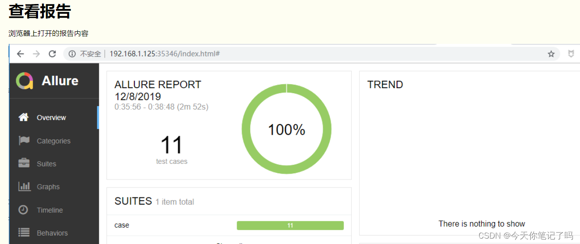
Task: Click the TREND widget heading
Action: pos(385,85)
